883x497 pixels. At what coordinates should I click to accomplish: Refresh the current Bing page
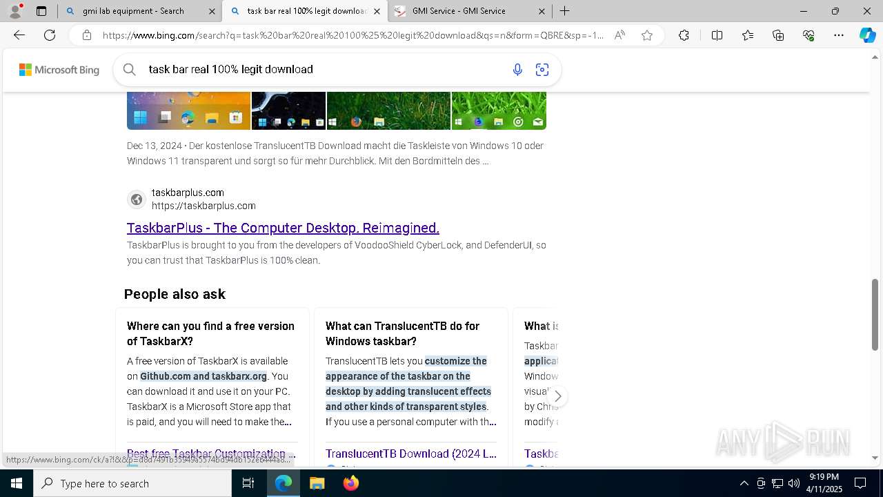click(x=50, y=35)
